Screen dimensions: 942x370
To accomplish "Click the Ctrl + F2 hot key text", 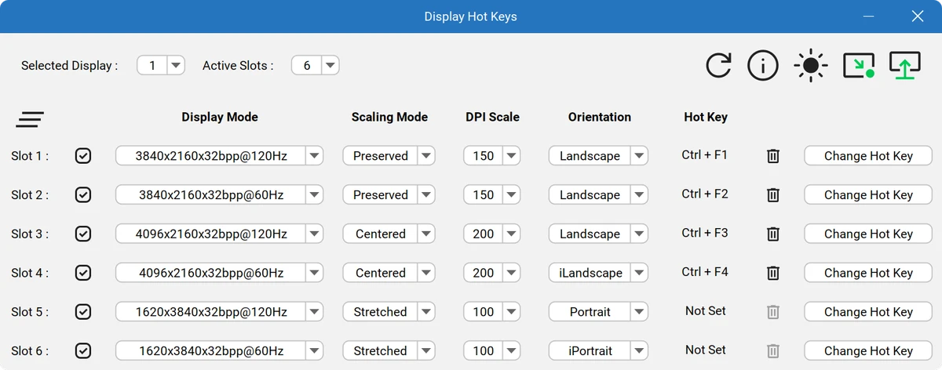I will (705, 194).
